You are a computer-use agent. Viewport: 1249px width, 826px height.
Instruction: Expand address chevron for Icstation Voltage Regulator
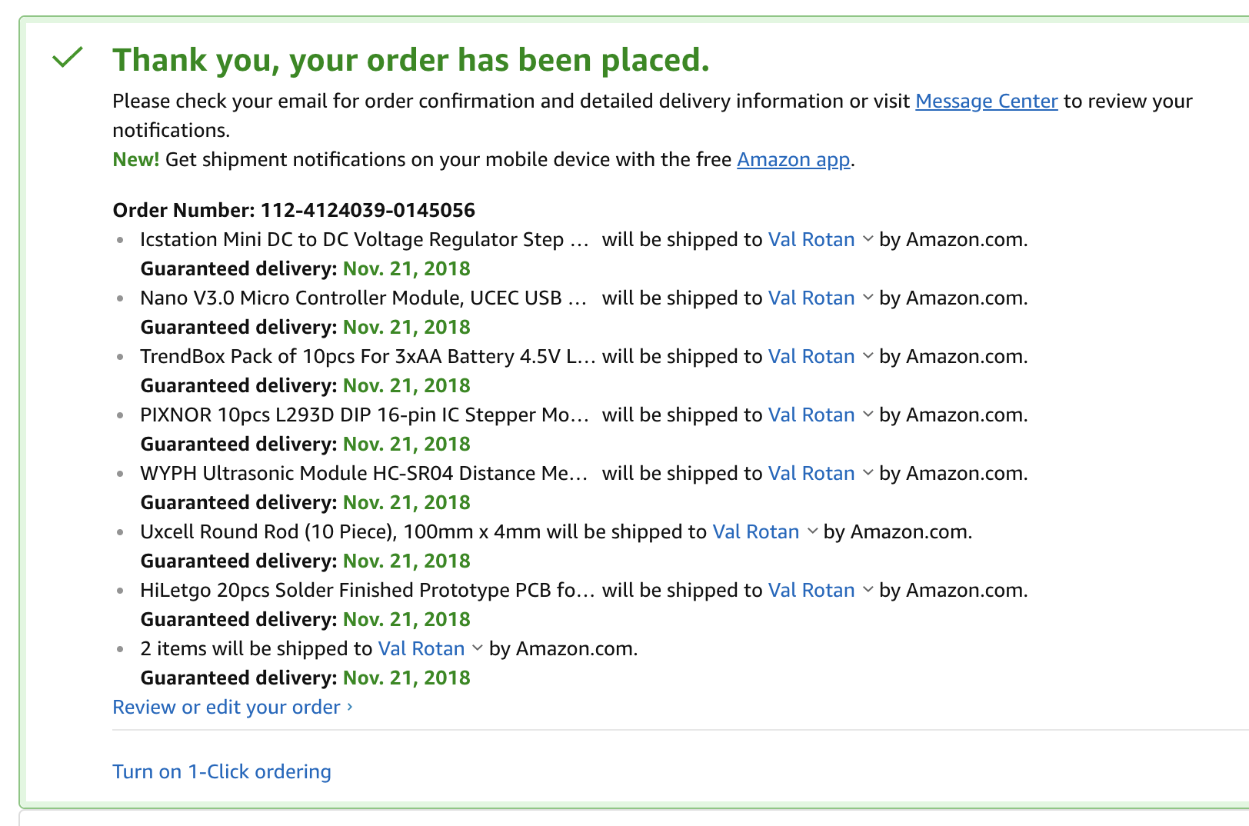[x=868, y=239]
